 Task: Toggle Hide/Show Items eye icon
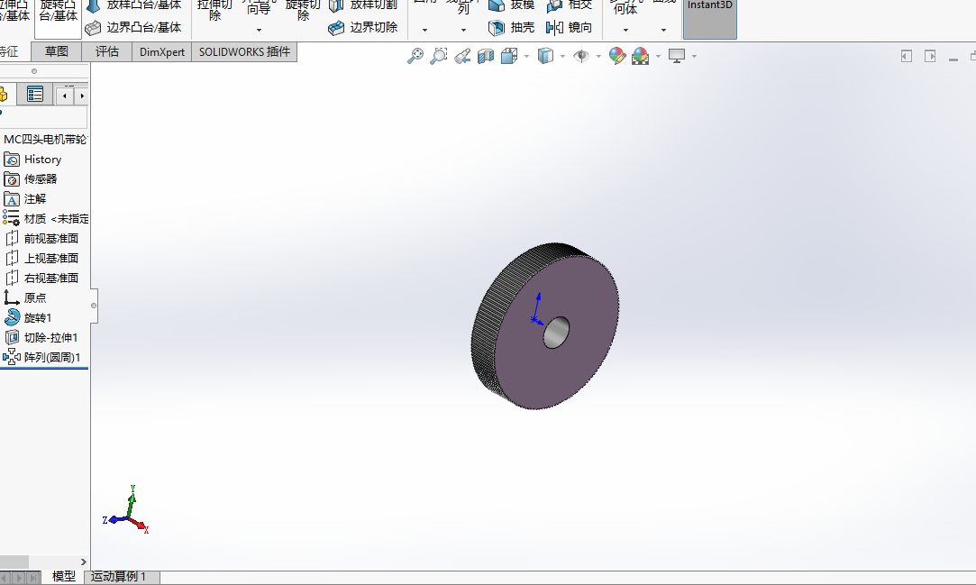coord(581,56)
